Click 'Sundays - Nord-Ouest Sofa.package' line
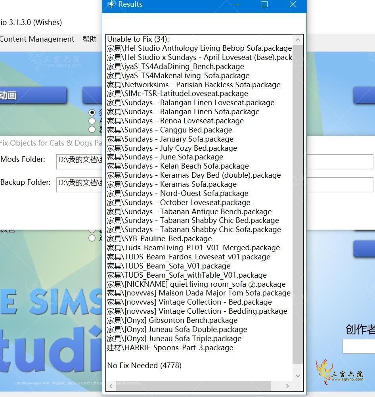Screen dimensions: 375x397 [x=178, y=194]
